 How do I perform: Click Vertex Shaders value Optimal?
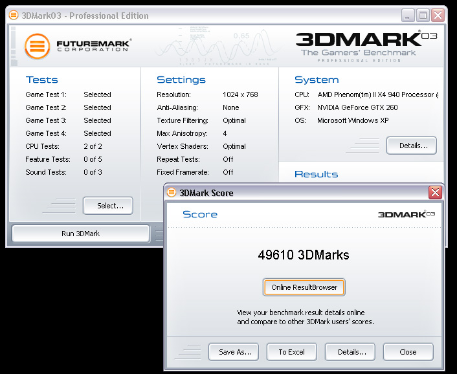(x=234, y=146)
